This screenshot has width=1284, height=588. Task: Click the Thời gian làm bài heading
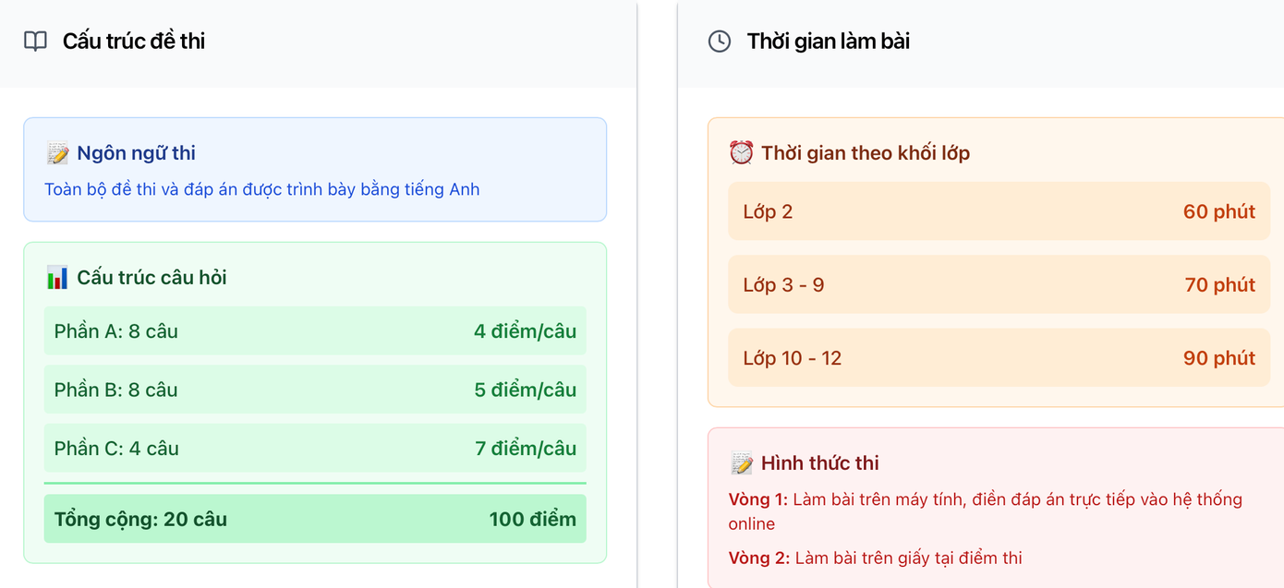point(829,42)
